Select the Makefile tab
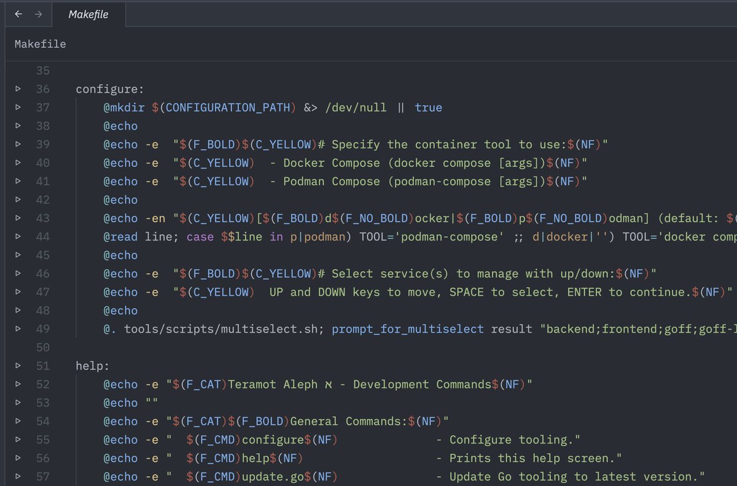 tap(88, 14)
